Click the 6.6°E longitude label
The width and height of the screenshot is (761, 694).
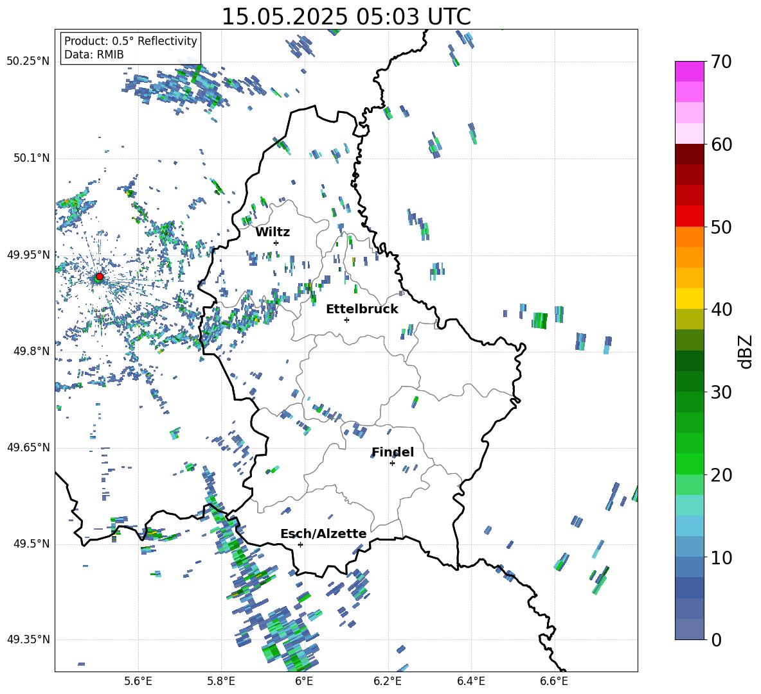554,681
